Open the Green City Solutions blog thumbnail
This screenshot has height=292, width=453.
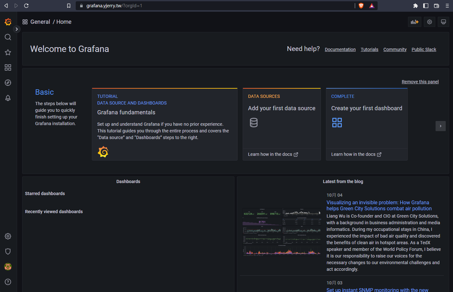click(282, 232)
